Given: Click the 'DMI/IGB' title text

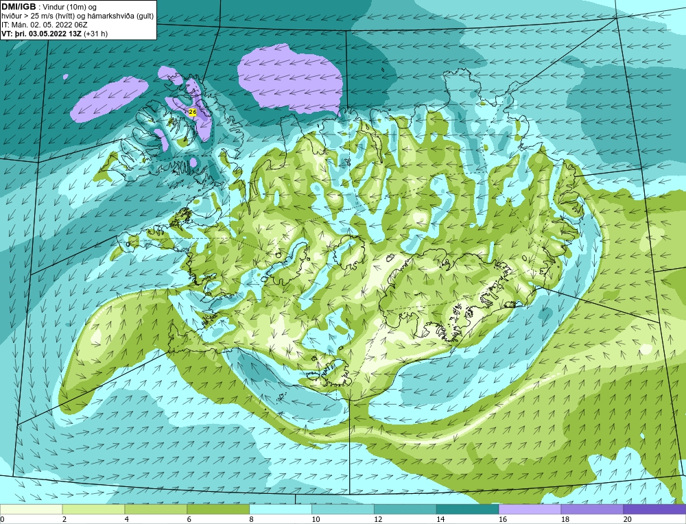Looking at the screenshot, I should coord(19,7).
